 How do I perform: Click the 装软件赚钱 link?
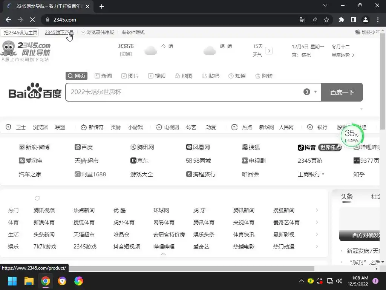(133, 32)
